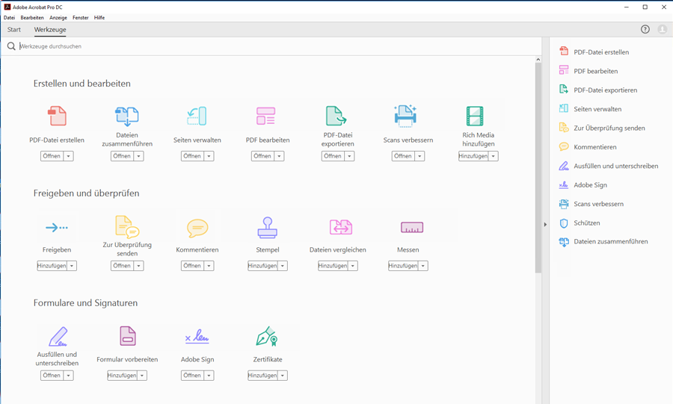Viewport: 673px width, 404px height.
Task: Click Seiten verwalten icon in right panel
Action: [x=564, y=109]
